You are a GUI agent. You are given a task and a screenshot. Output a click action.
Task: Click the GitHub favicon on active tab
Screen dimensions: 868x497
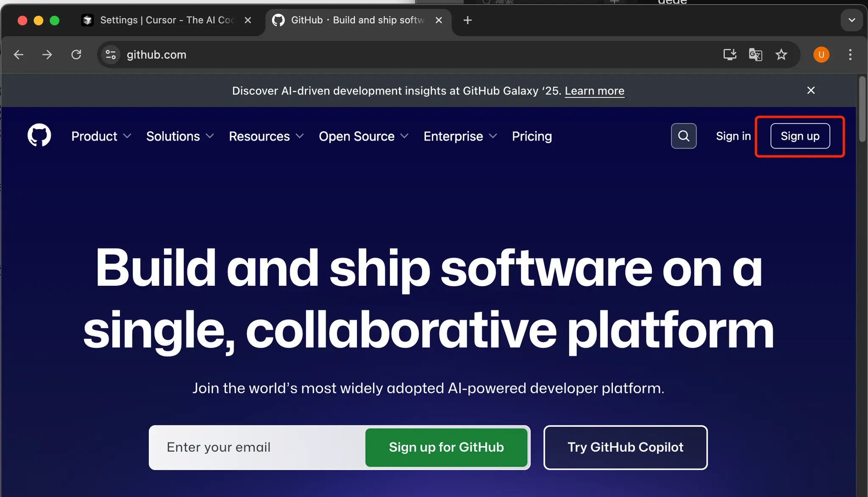coord(278,20)
